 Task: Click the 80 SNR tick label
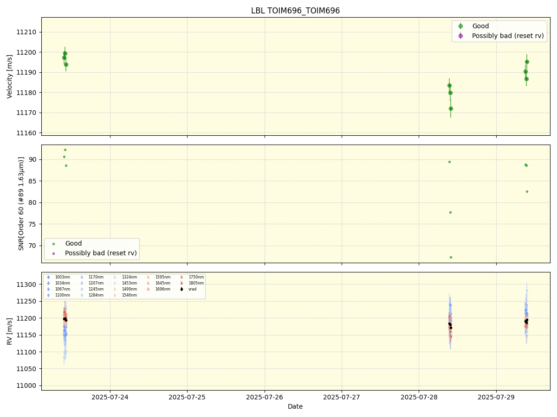click(33, 202)
